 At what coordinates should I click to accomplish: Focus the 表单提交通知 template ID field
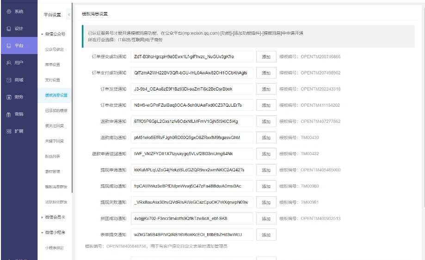[192, 235]
